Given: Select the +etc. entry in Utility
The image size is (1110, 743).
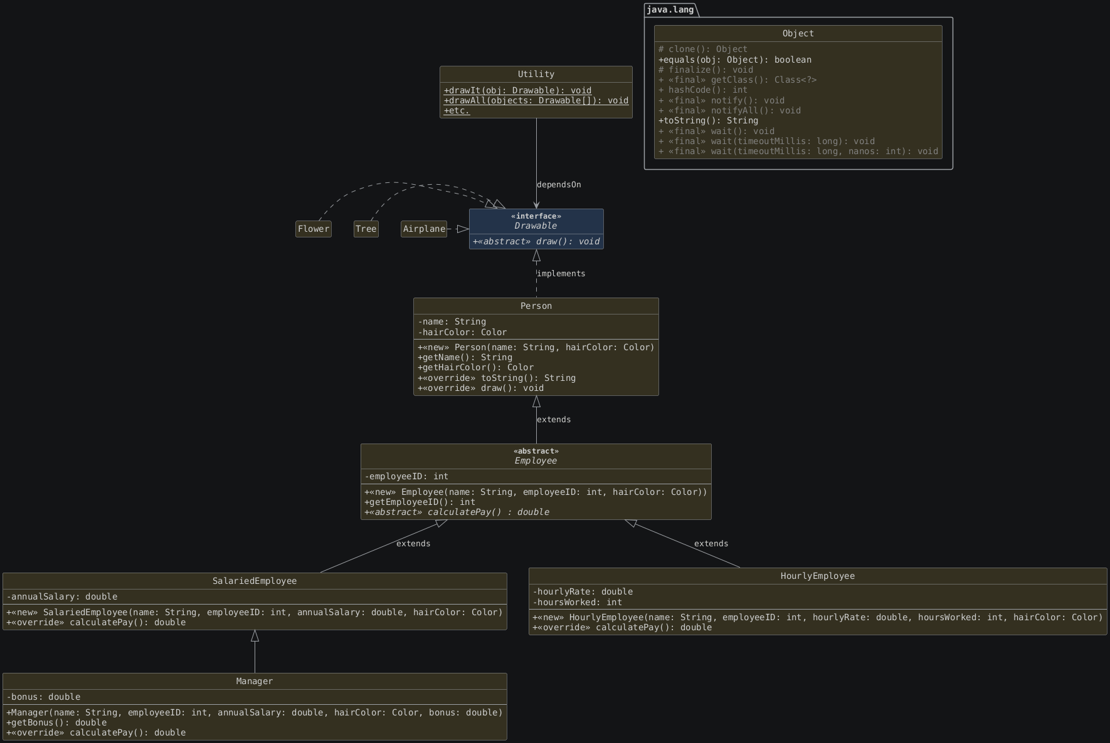Looking at the screenshot, I should [x=457, y=110].
